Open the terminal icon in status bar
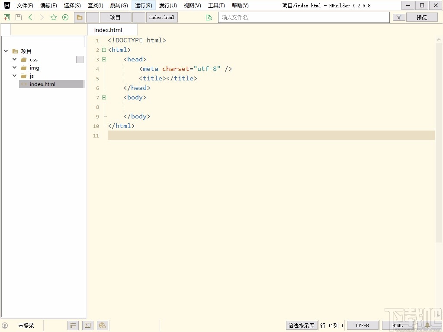Screen dimensions: 443x332 point(87,326)
